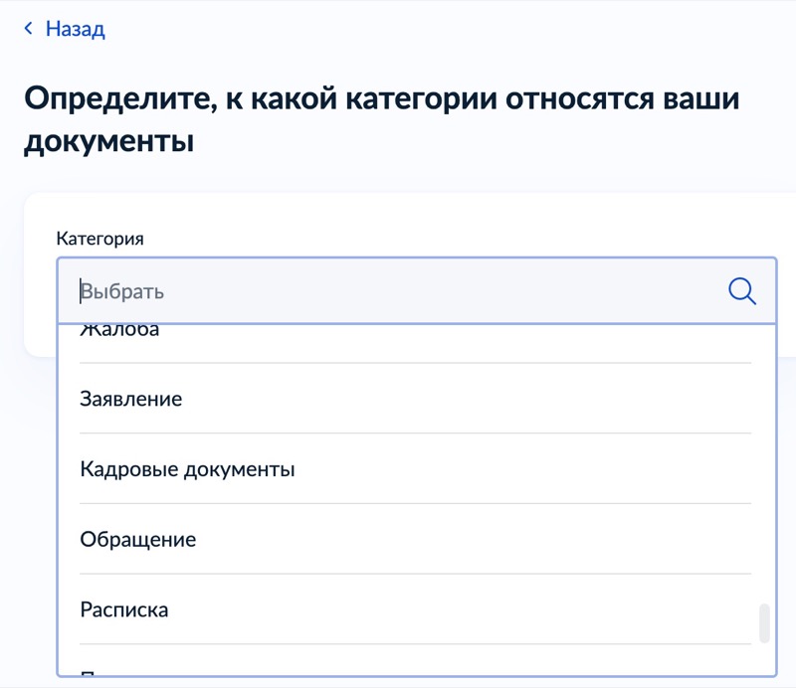Click the divider below "Заявление"
This screenshot has width=796, height=688.
click(x=415, y=433)
